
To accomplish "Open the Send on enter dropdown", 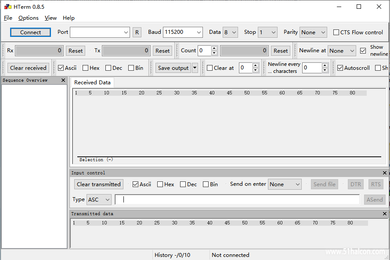I will (285, 184).
